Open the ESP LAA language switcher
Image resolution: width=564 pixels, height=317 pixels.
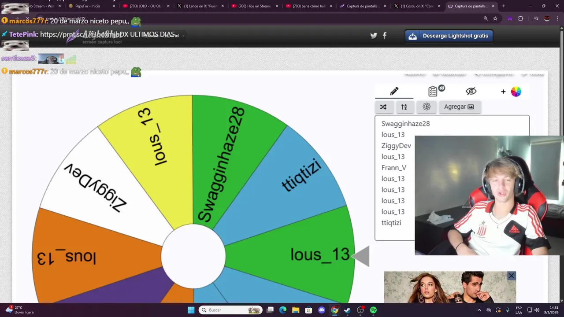coord(519,310)
